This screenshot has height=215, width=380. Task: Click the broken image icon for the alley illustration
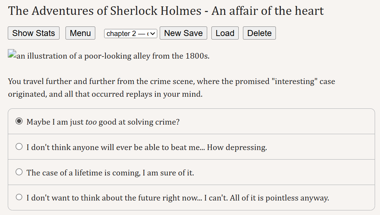coord(12,54)
